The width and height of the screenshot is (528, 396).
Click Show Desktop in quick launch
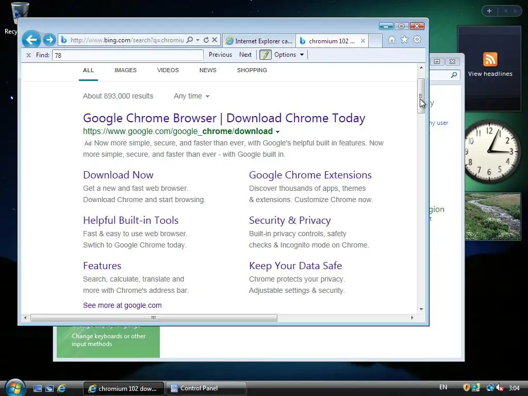click(38, 389)
